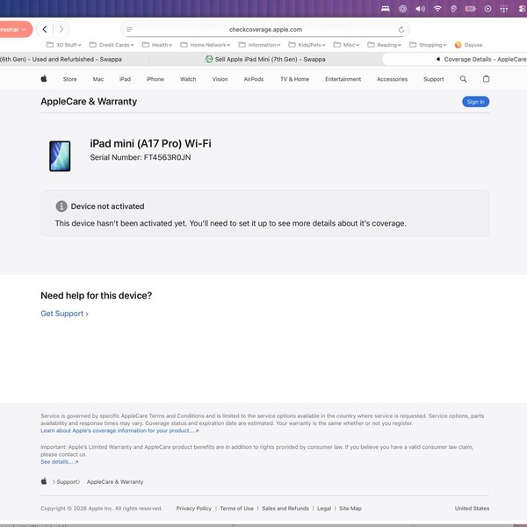Select the Coverage Details AppleCare tab

tap(454, 59)
